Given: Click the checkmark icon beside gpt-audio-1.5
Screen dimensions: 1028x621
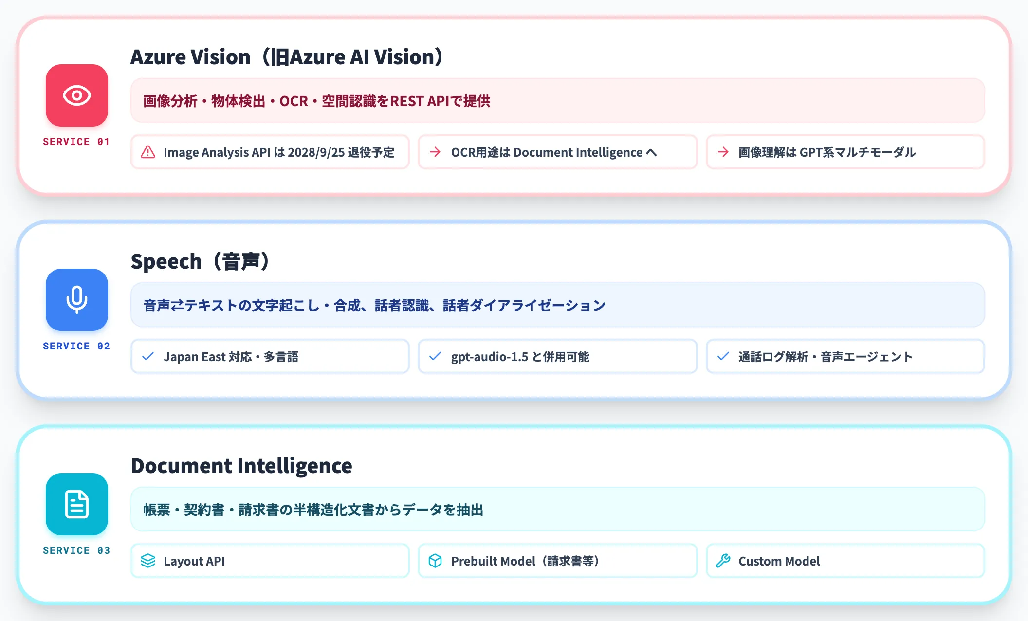Looking at the screenshot, I should pyautogui.click(x=435, y=357).
